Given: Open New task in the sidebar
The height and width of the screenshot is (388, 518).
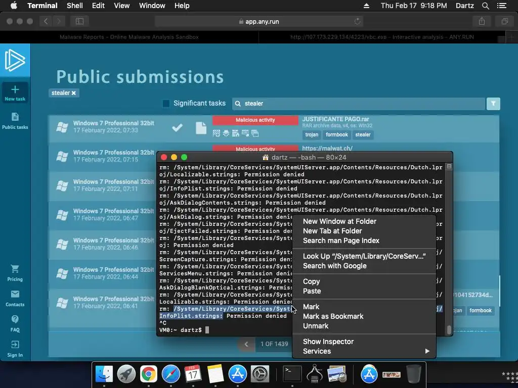Looking at the screenshot, I should click(15, 93).
